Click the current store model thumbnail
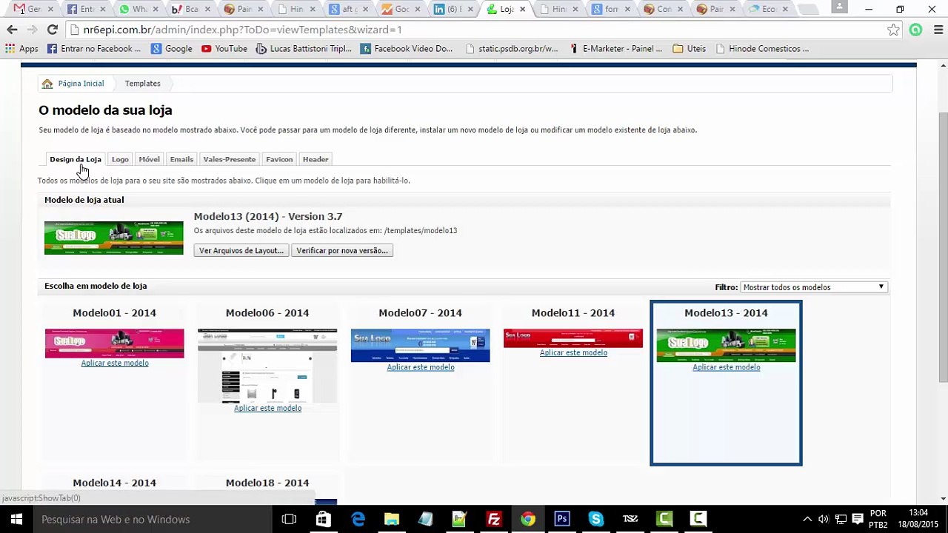 click(114, 238)
